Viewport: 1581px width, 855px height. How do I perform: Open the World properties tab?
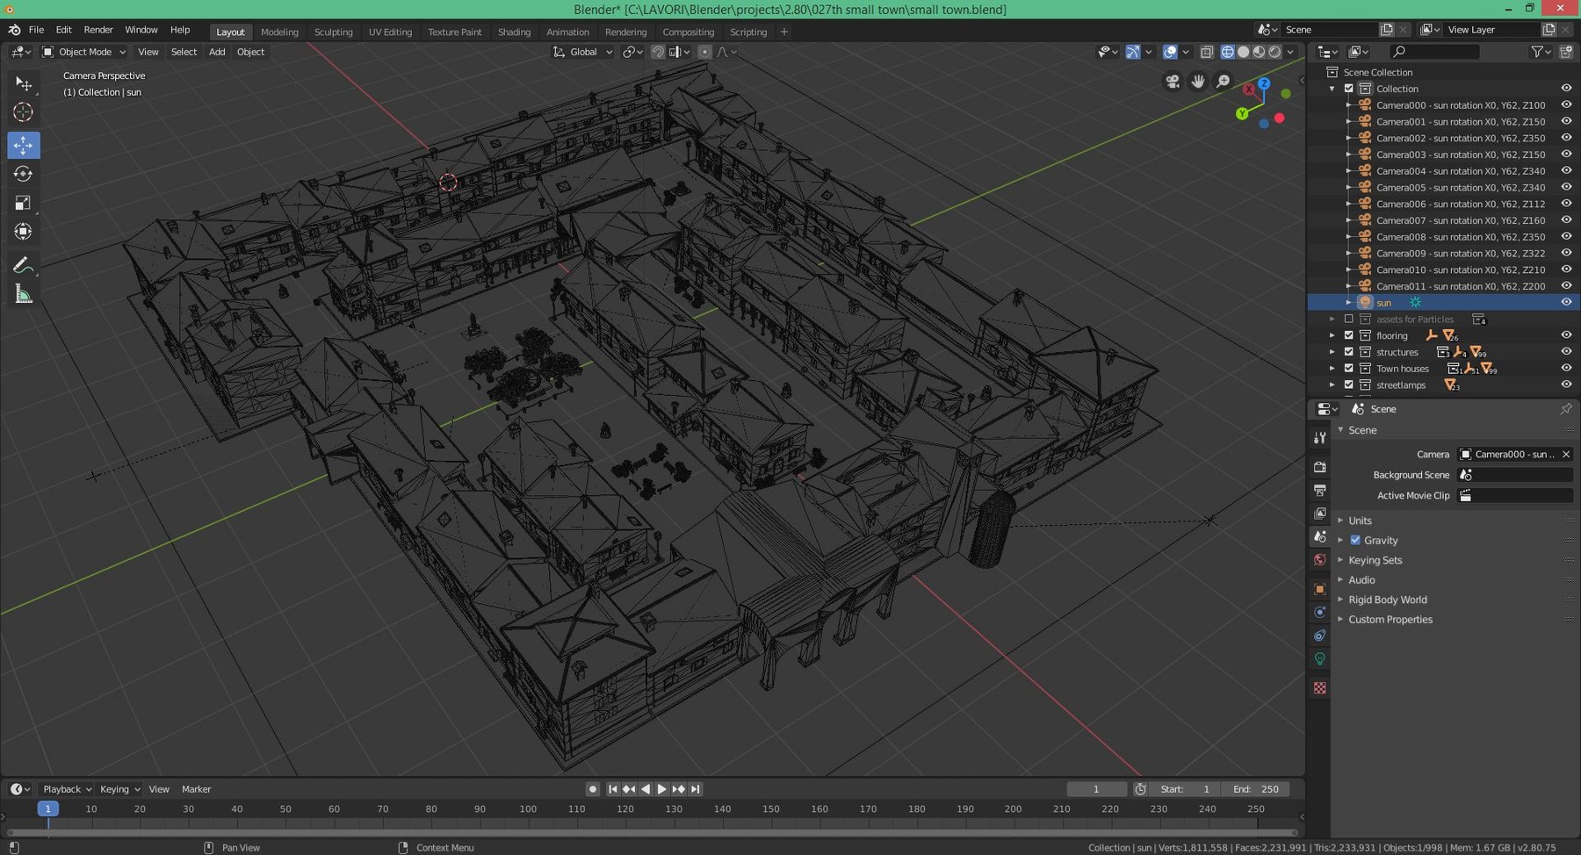click(x=1319, y=560)
